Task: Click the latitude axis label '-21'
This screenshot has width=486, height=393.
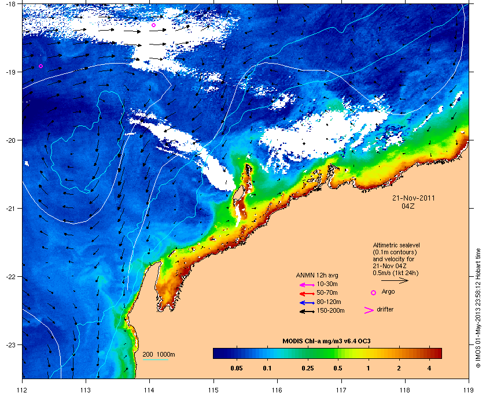Action: click(11, 208)
